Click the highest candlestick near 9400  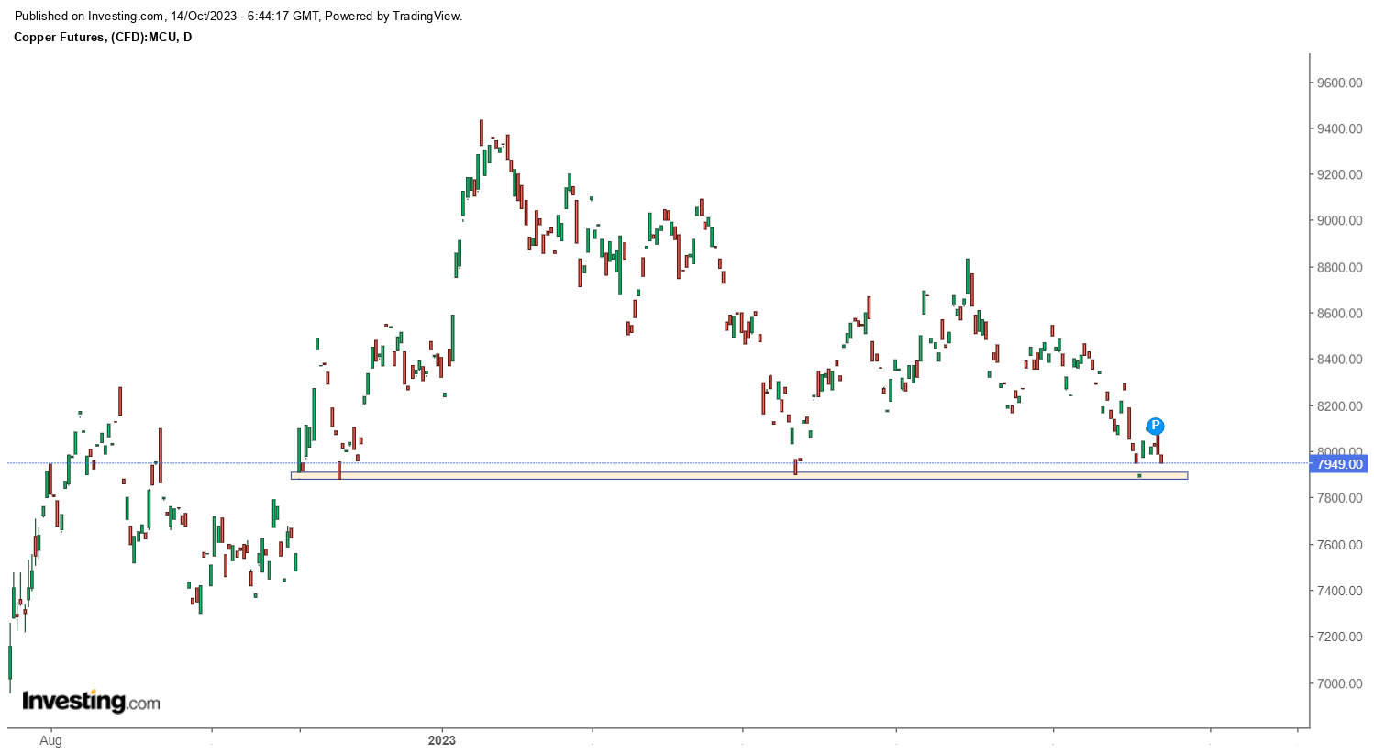click(481, 133)
